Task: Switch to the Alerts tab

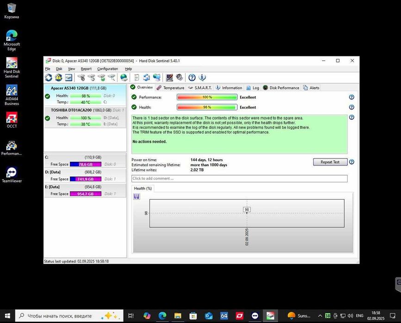Action: (x=311, y=88)
